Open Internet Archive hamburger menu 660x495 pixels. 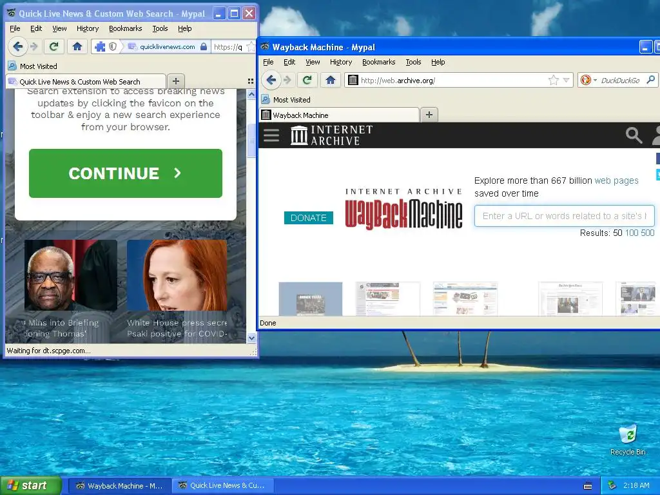click(x=271, y=135)
